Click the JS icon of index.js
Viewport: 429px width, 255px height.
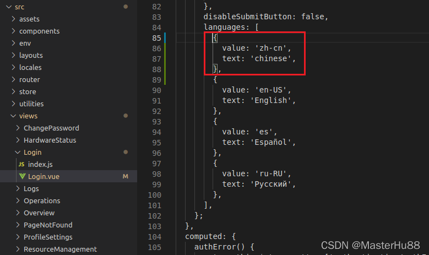pyautogui.click(x=21, y=165)
